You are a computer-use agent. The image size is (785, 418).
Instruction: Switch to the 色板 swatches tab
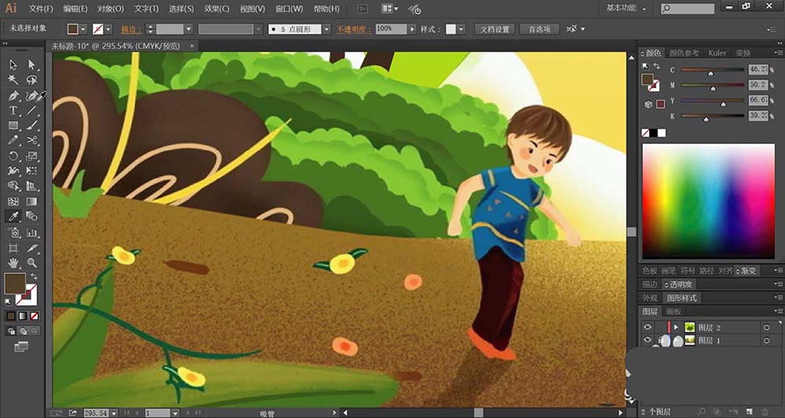click(x=650, y=270)
